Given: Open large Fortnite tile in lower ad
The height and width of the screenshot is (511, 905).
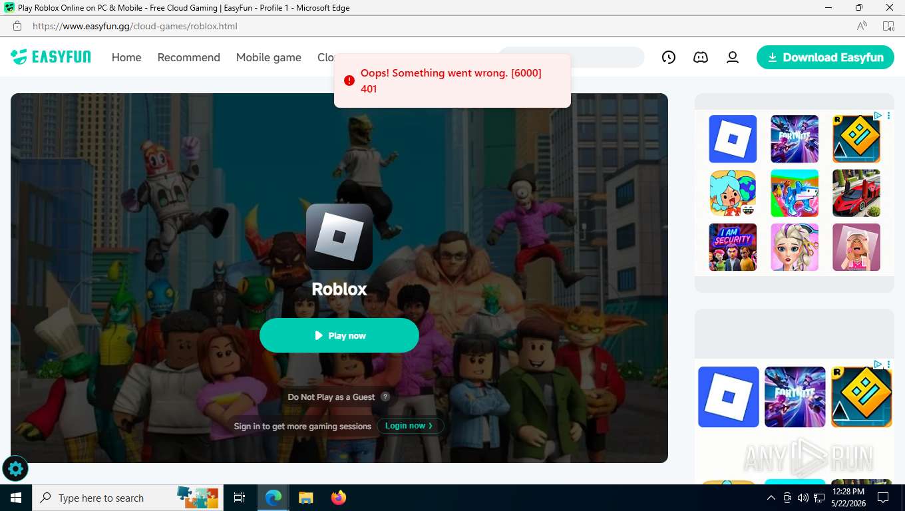Looking at the screenshot, I should 795,397.
